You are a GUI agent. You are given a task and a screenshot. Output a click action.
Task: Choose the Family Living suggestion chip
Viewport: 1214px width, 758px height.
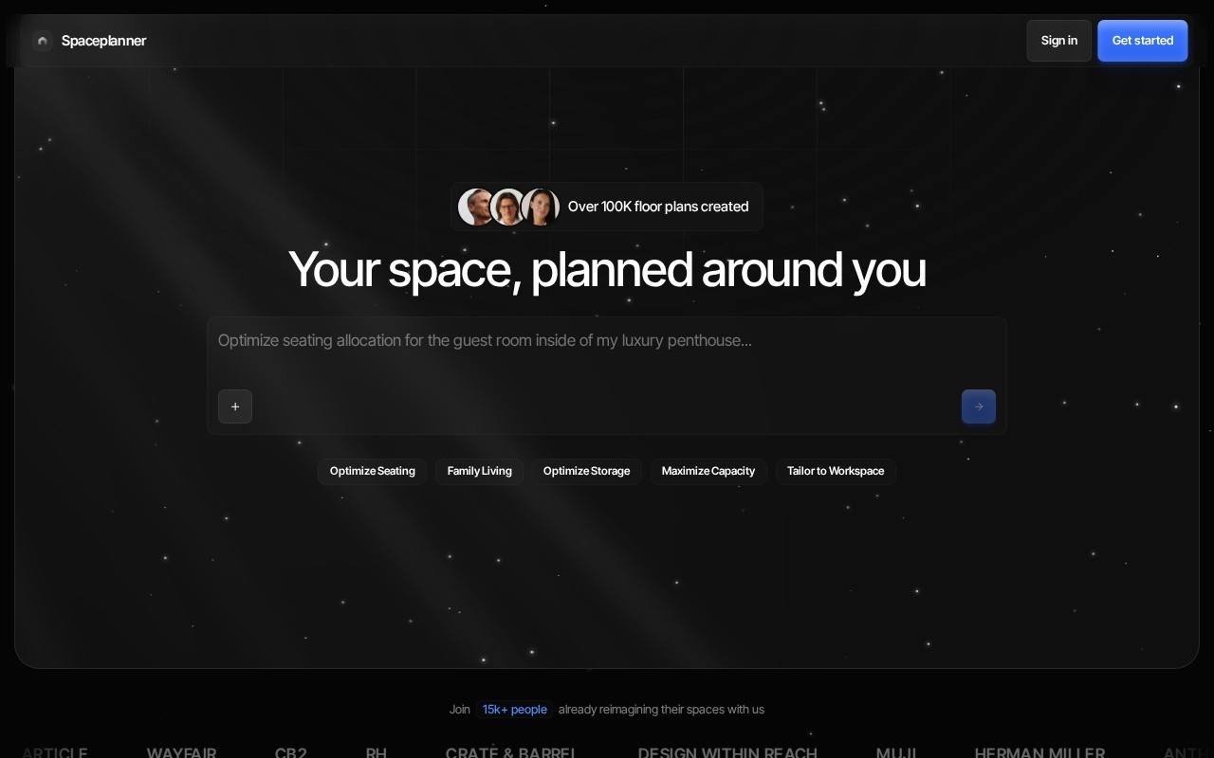480,471
